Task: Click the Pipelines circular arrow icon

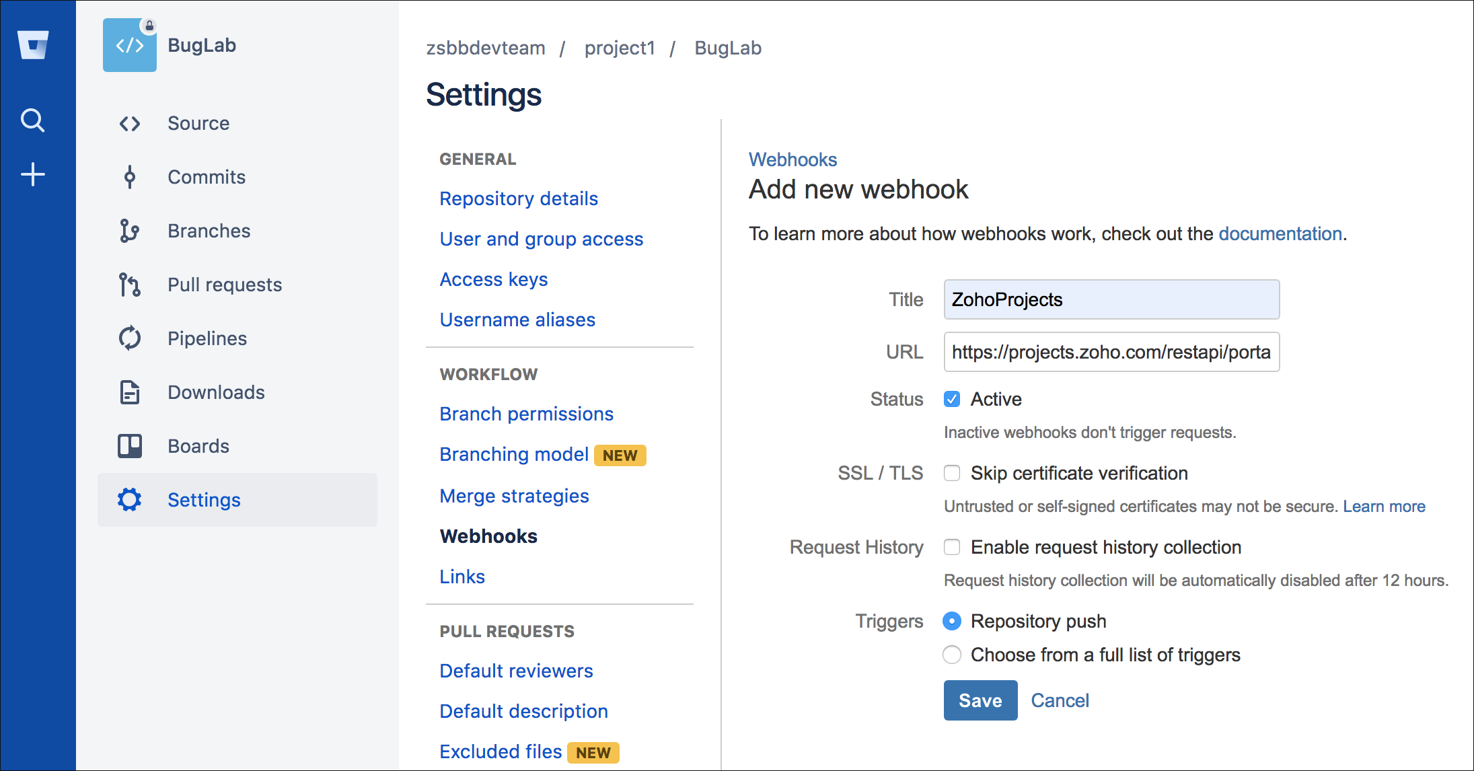Action: point(130,338)
